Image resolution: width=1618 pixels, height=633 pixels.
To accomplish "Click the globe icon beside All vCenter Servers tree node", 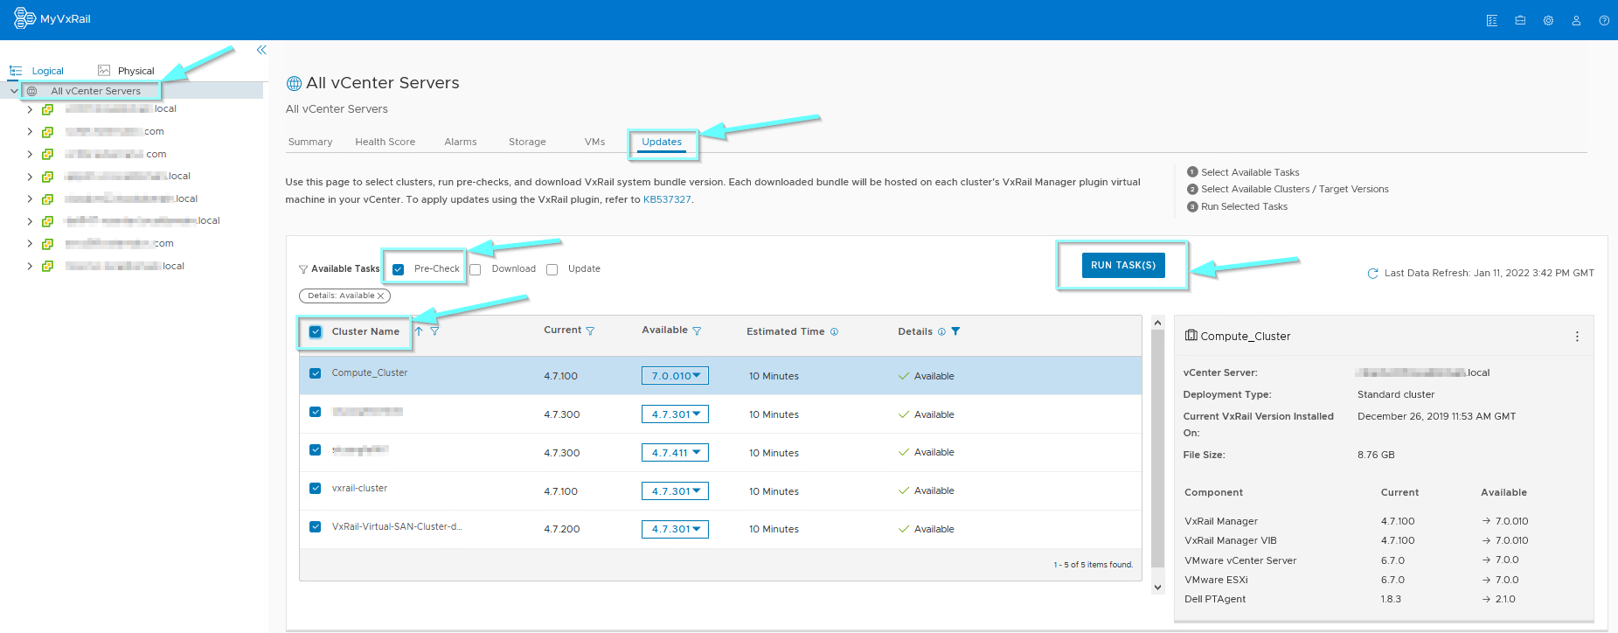I will (32, 91).
